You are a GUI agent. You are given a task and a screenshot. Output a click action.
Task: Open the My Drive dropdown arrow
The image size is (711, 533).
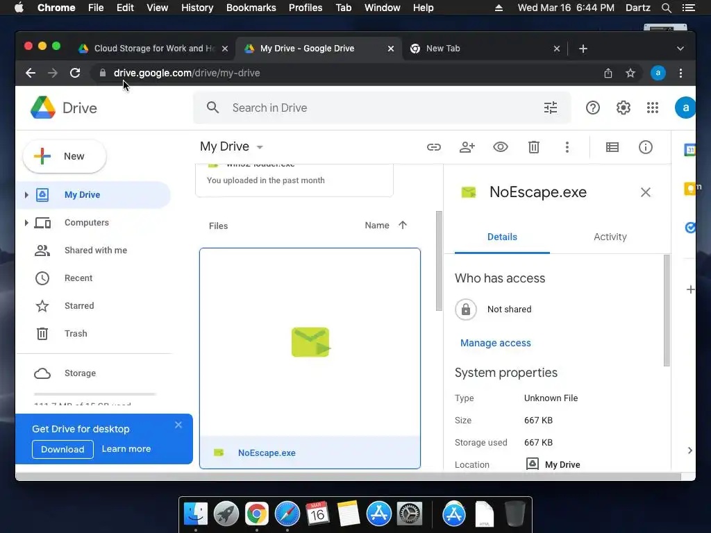[260, 147]
